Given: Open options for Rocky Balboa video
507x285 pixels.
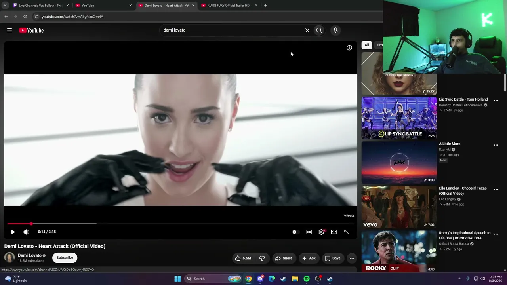Looking at the screenshot, I should 496,234.
